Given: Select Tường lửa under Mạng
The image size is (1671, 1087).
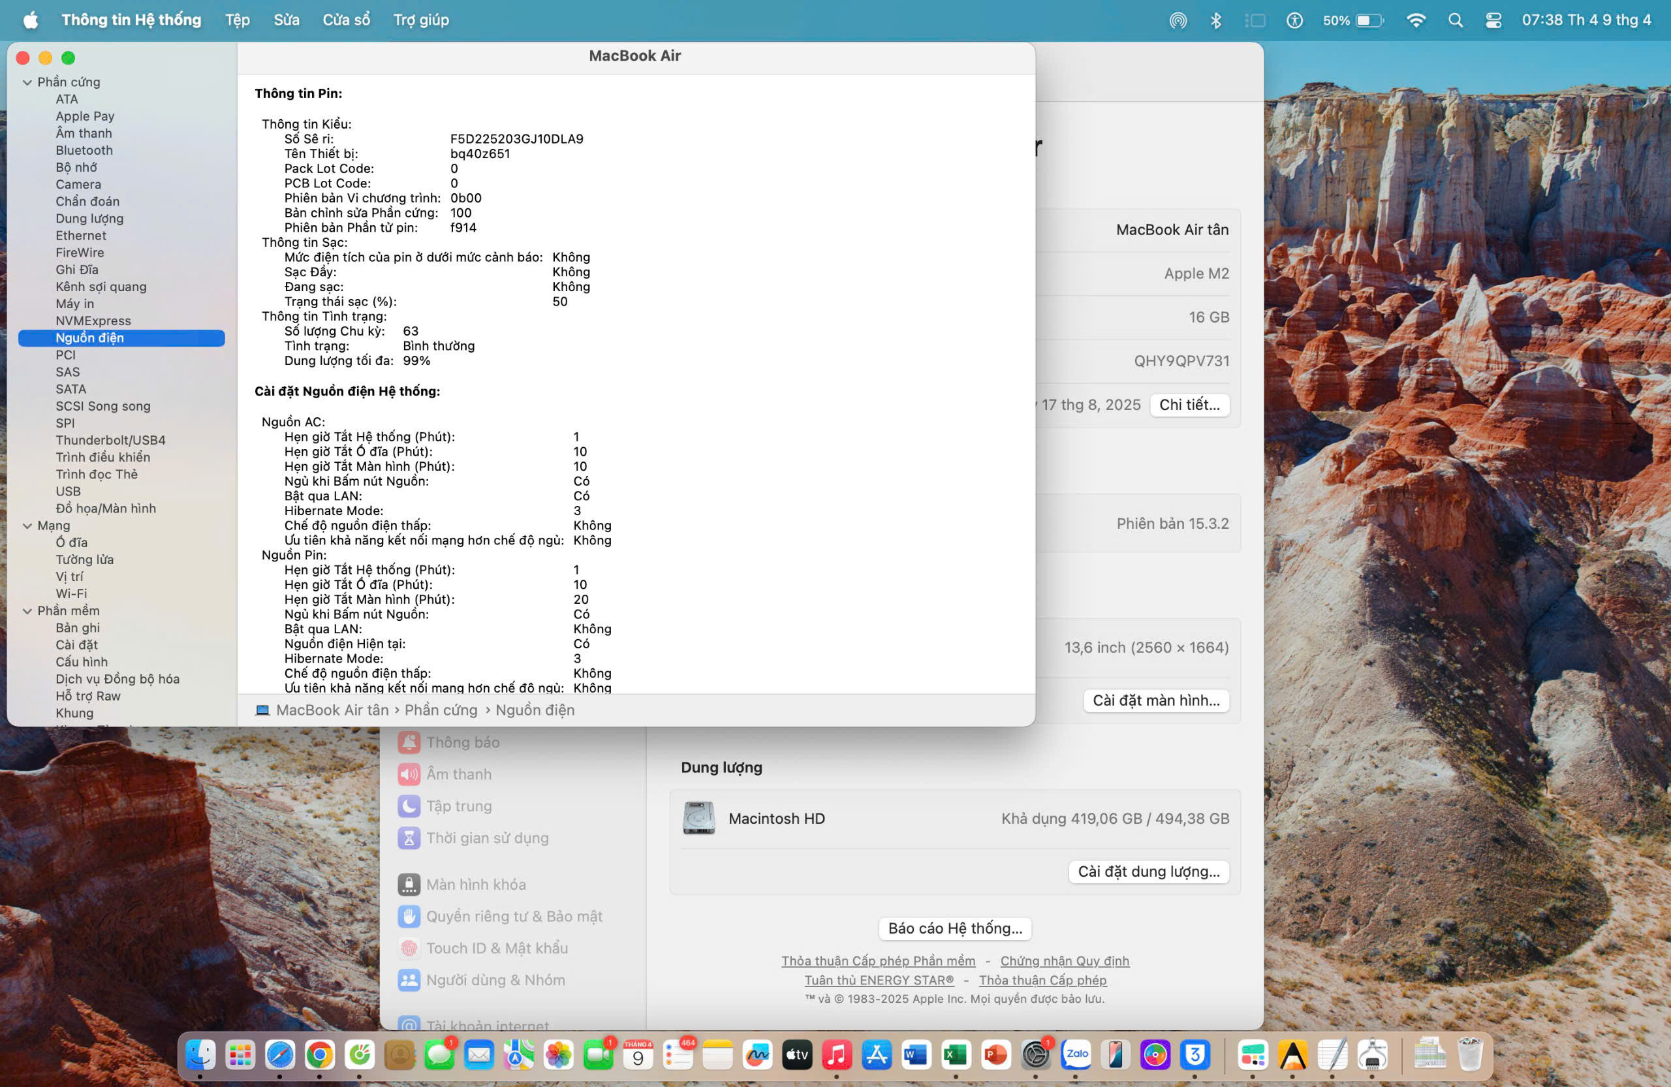Looking at the screenshot, I should click(85, 559).
